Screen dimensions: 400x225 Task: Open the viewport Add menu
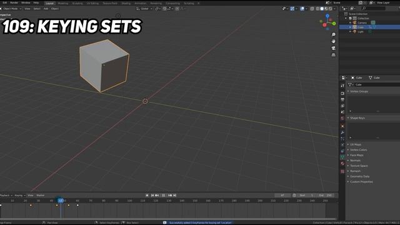[x=46, y=9]
